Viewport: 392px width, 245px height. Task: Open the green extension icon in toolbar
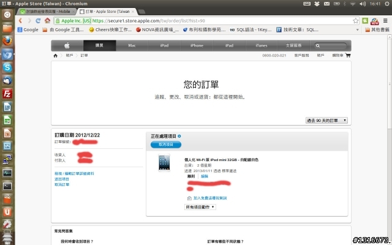point(365,21)
